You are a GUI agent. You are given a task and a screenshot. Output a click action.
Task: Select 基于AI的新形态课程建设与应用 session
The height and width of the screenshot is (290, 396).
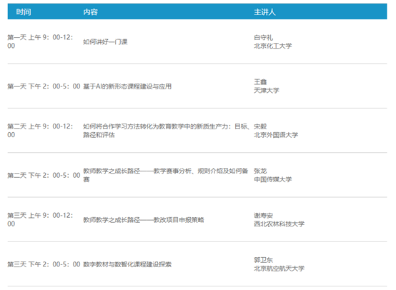(127, 86)
